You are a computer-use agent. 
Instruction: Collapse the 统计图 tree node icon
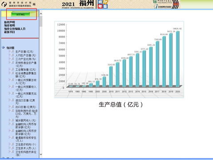tap(3, 48)
